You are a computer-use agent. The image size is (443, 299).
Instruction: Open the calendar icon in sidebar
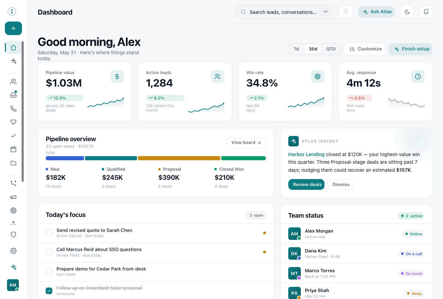[x=13, y=149]
